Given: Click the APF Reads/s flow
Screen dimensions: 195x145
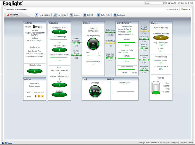Looking at the screenshot, I should (144, 39).
